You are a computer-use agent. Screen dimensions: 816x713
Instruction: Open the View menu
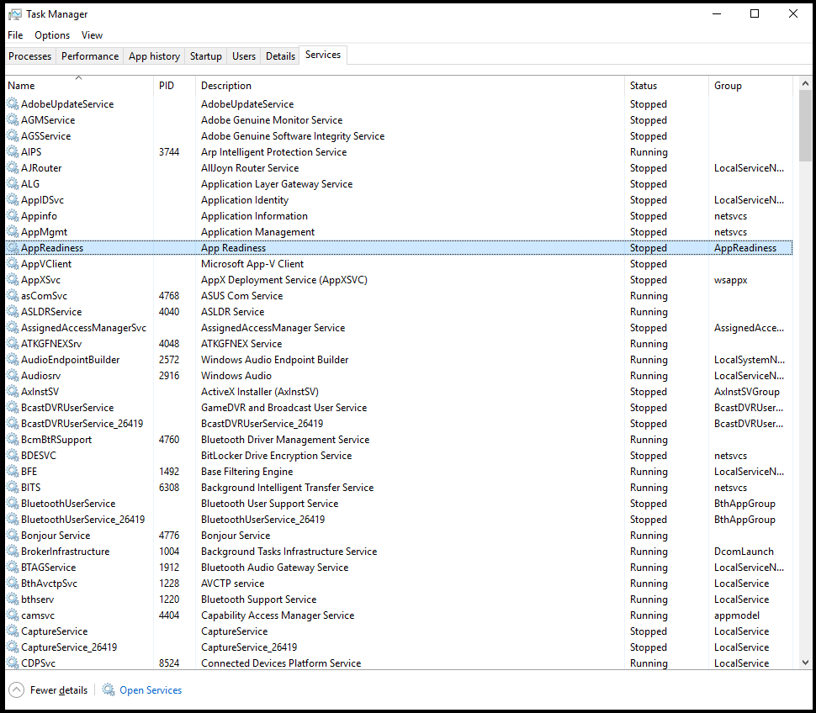[93, 35]
